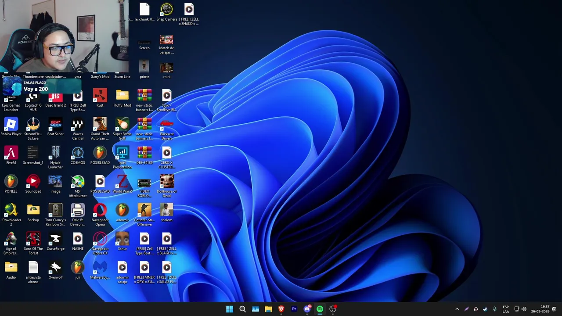This screenshot has width=562, height=316.
Task: Open taskbar Search
Action: point(242,309)
